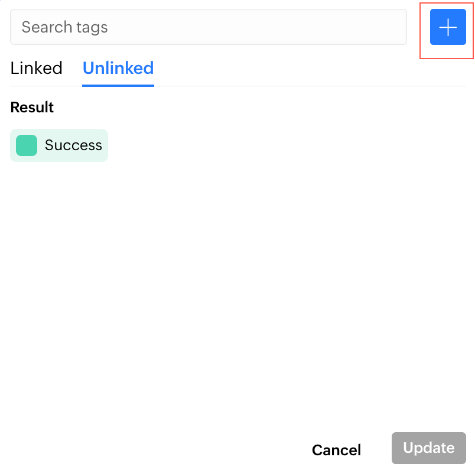Show unlinked tags

pyautogui.click(x=118, y=68)
